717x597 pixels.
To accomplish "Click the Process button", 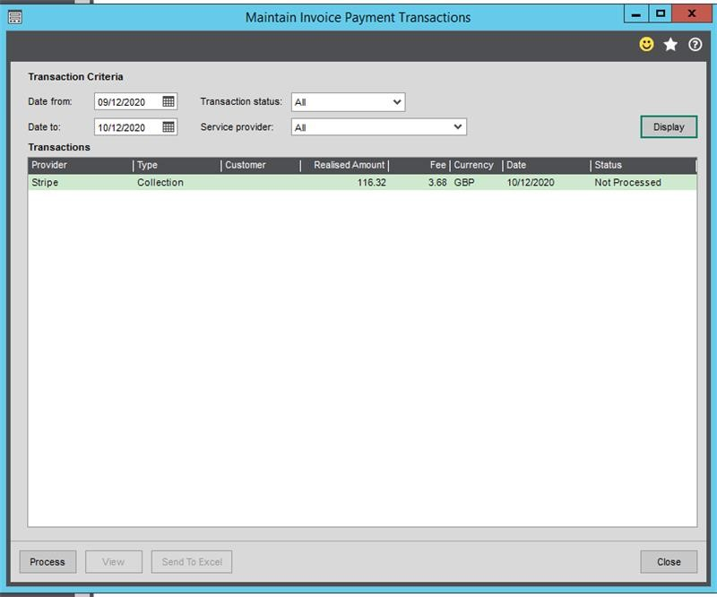I will [48, 562].
